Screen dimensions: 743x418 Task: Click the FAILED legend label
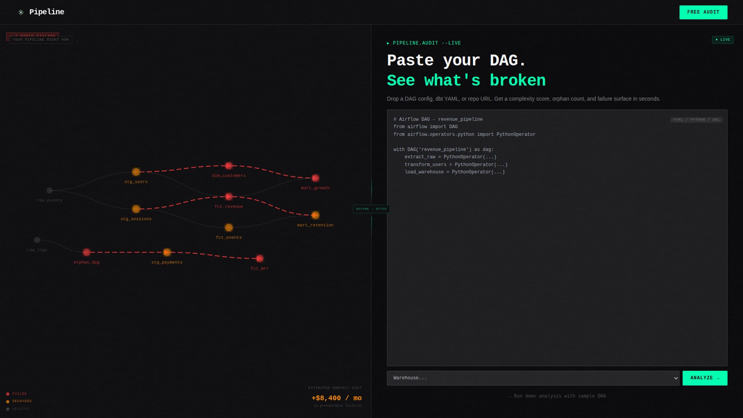pos(19,394)
